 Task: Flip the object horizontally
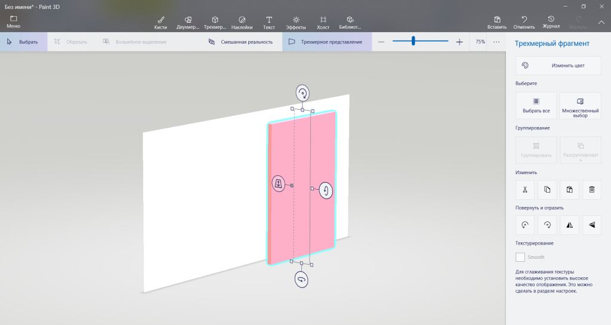click(569, 225)
